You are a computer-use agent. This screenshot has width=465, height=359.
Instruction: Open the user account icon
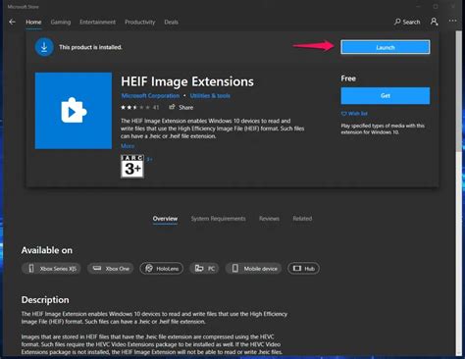point(434,22)
